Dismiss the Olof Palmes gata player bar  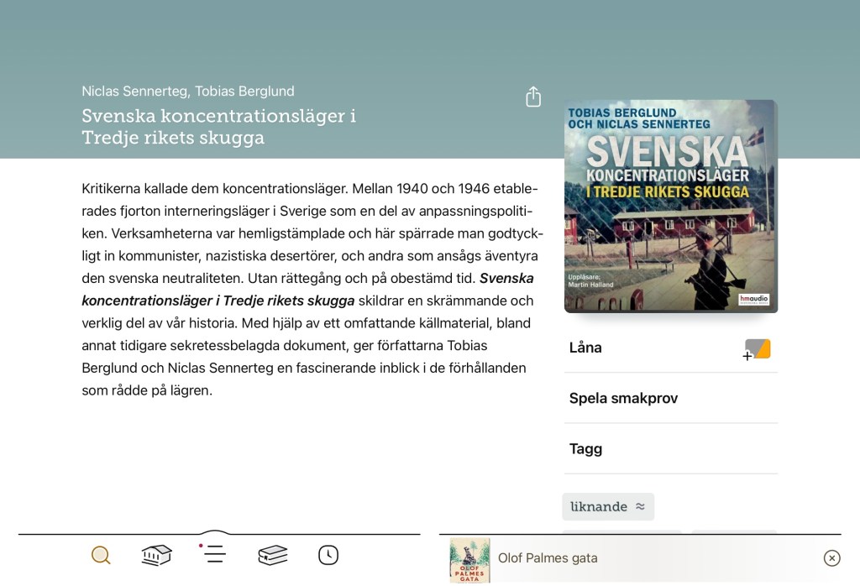pyautogui.click(x=831, y=558)
